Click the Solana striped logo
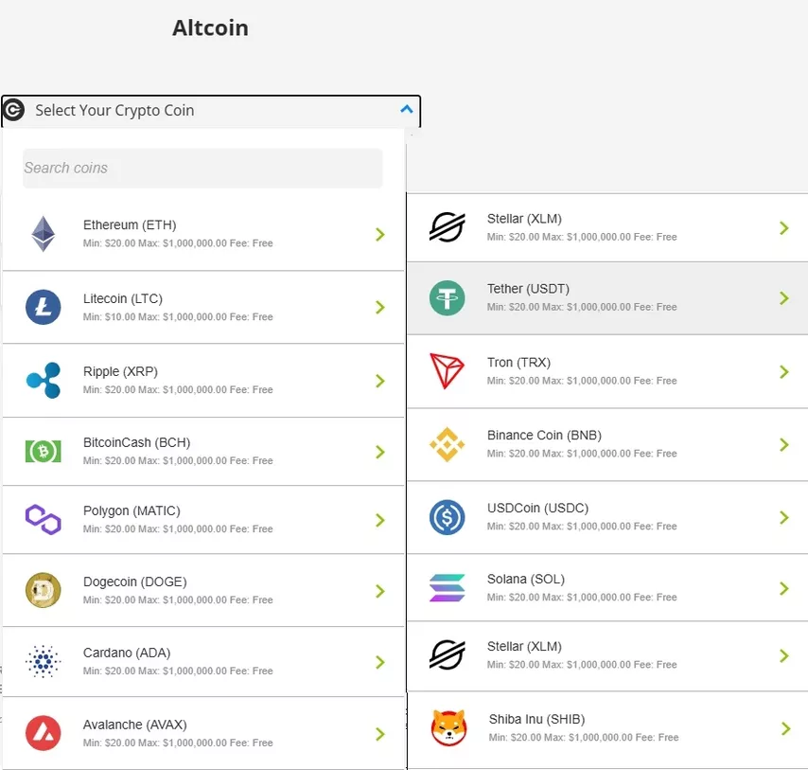Viewport: 808px width, 770px height. pos(448,588)
